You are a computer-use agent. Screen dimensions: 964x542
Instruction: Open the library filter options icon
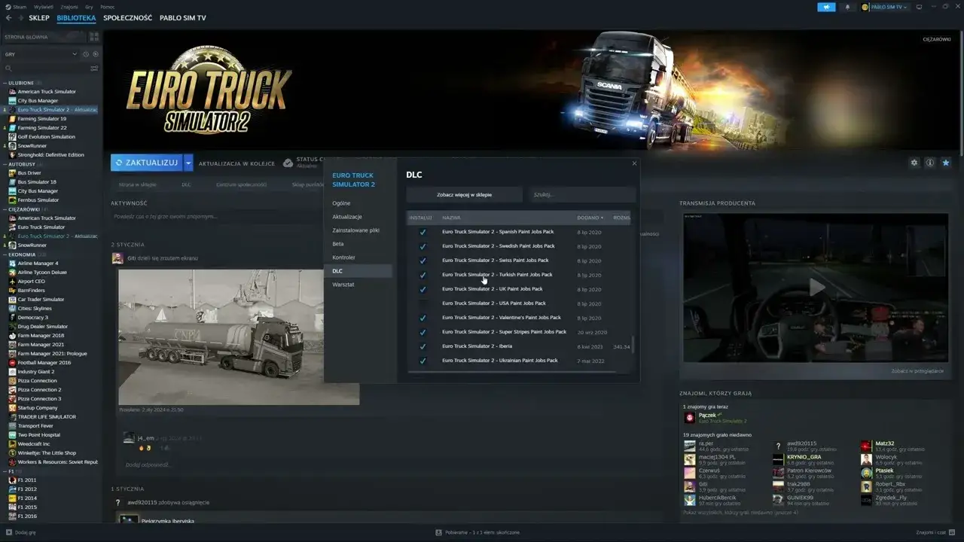(x=94, y=68)
